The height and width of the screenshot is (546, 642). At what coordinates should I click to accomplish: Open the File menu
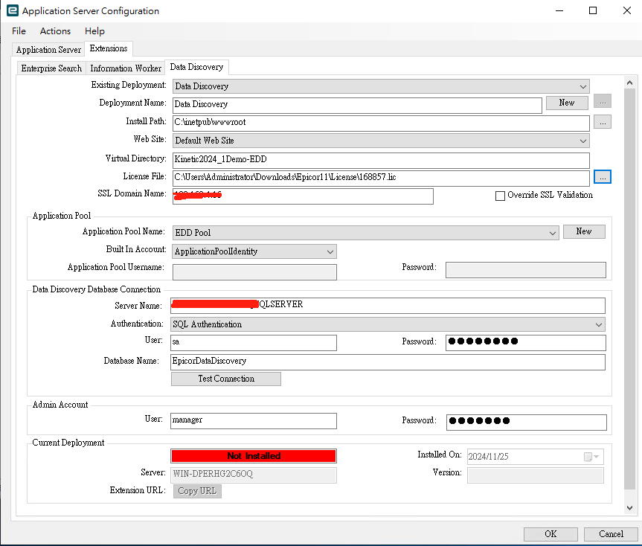[x=19, y=31]
